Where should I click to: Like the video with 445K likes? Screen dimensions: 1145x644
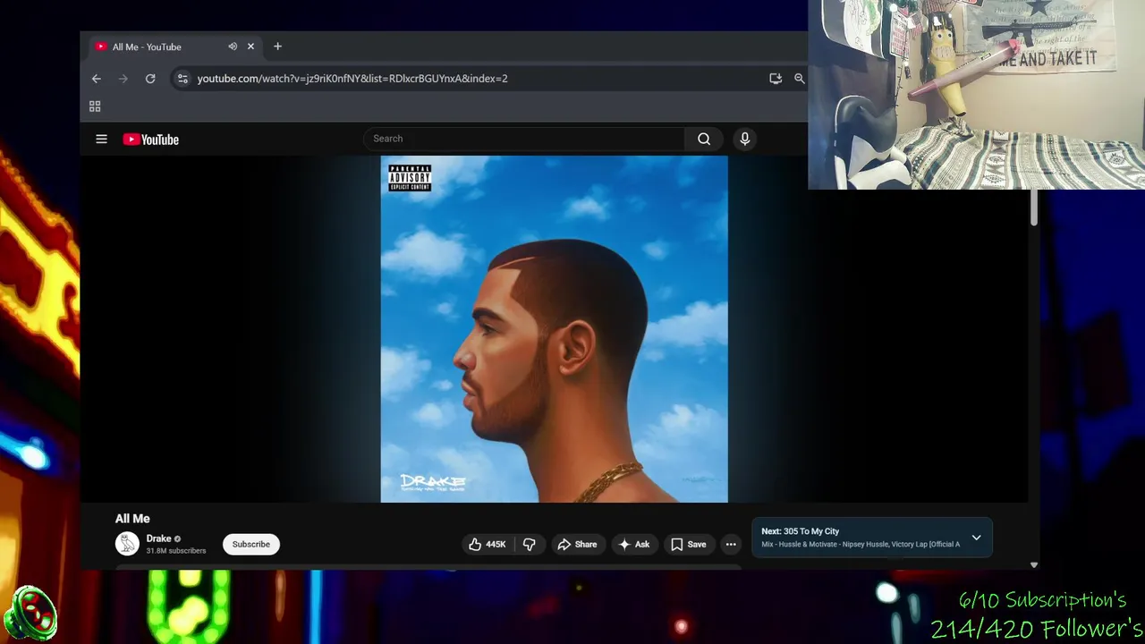[487, 544]
